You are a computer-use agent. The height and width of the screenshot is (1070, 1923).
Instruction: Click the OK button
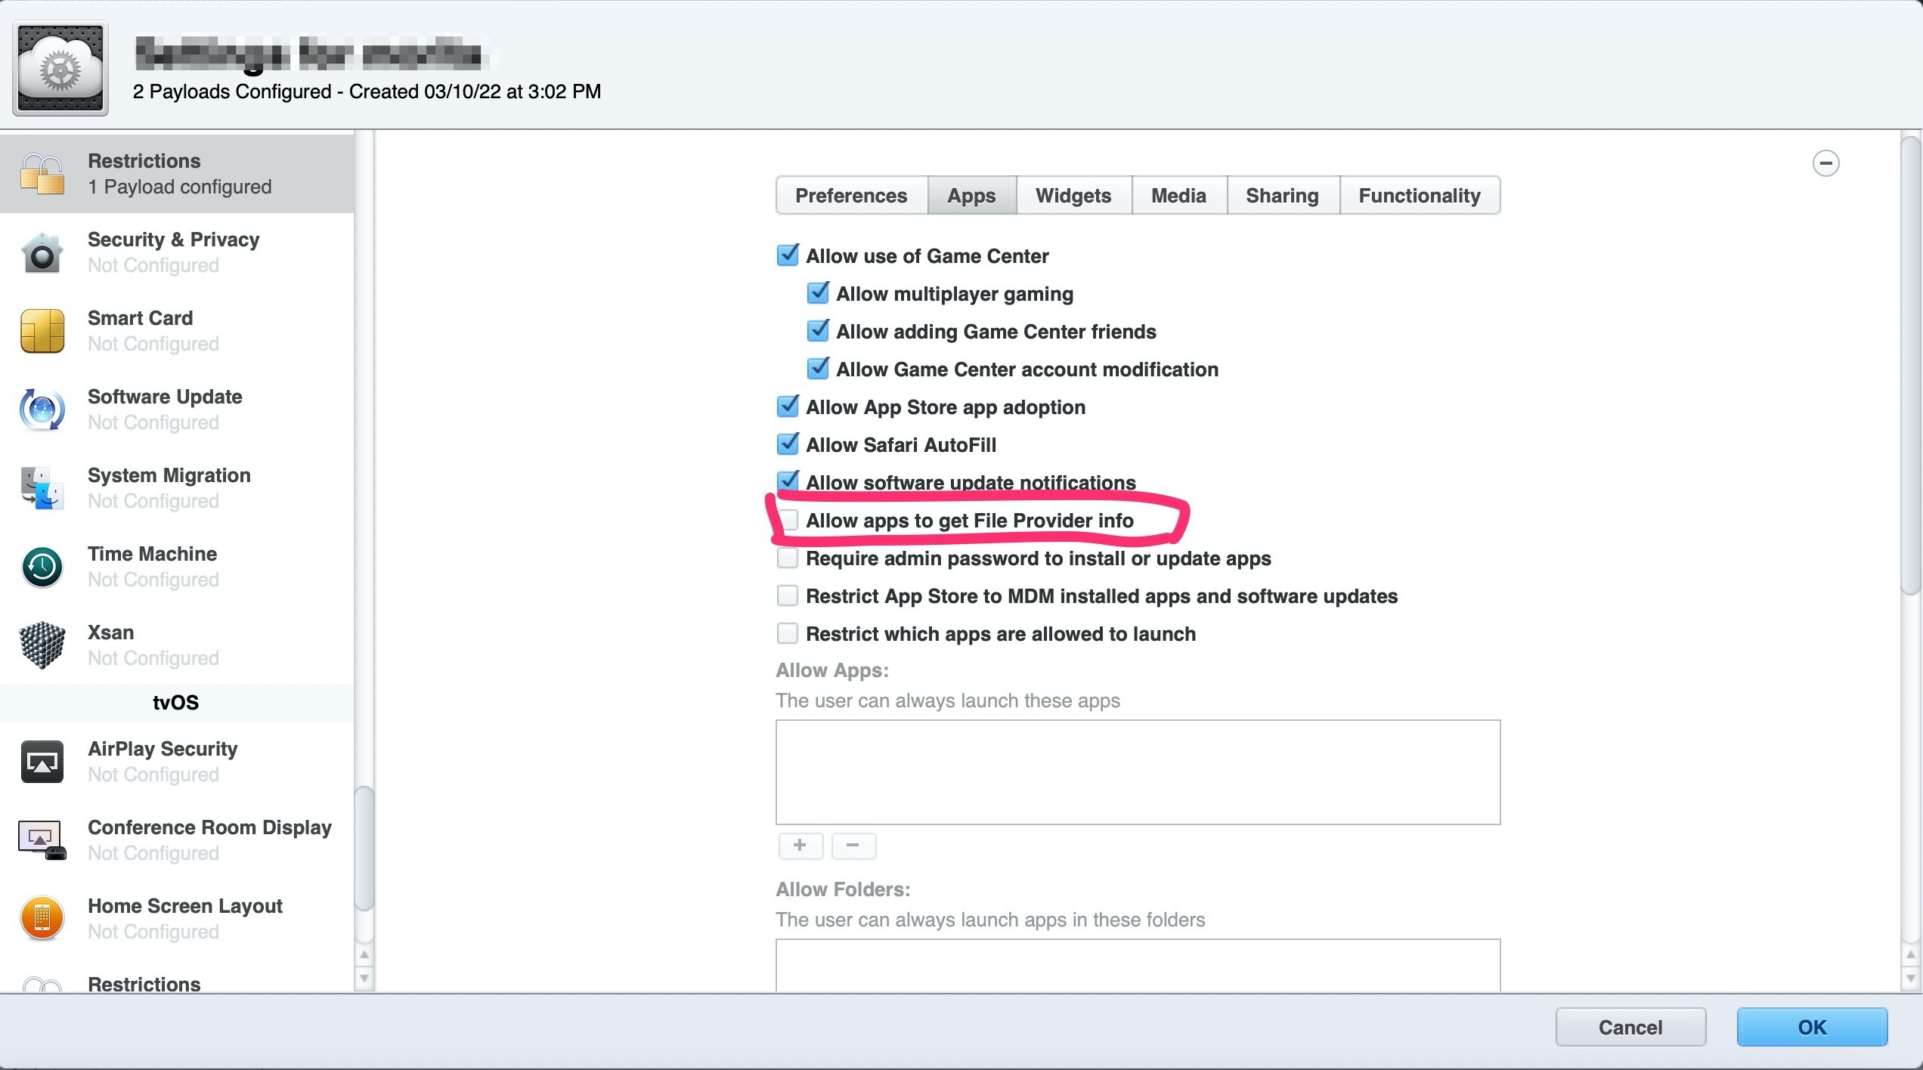[1811, 1027]
